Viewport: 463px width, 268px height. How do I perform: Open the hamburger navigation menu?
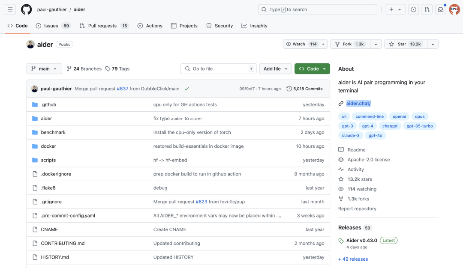point(10,9)
